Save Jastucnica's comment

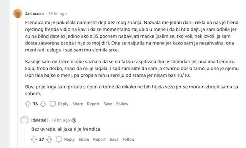coord(108,104)
